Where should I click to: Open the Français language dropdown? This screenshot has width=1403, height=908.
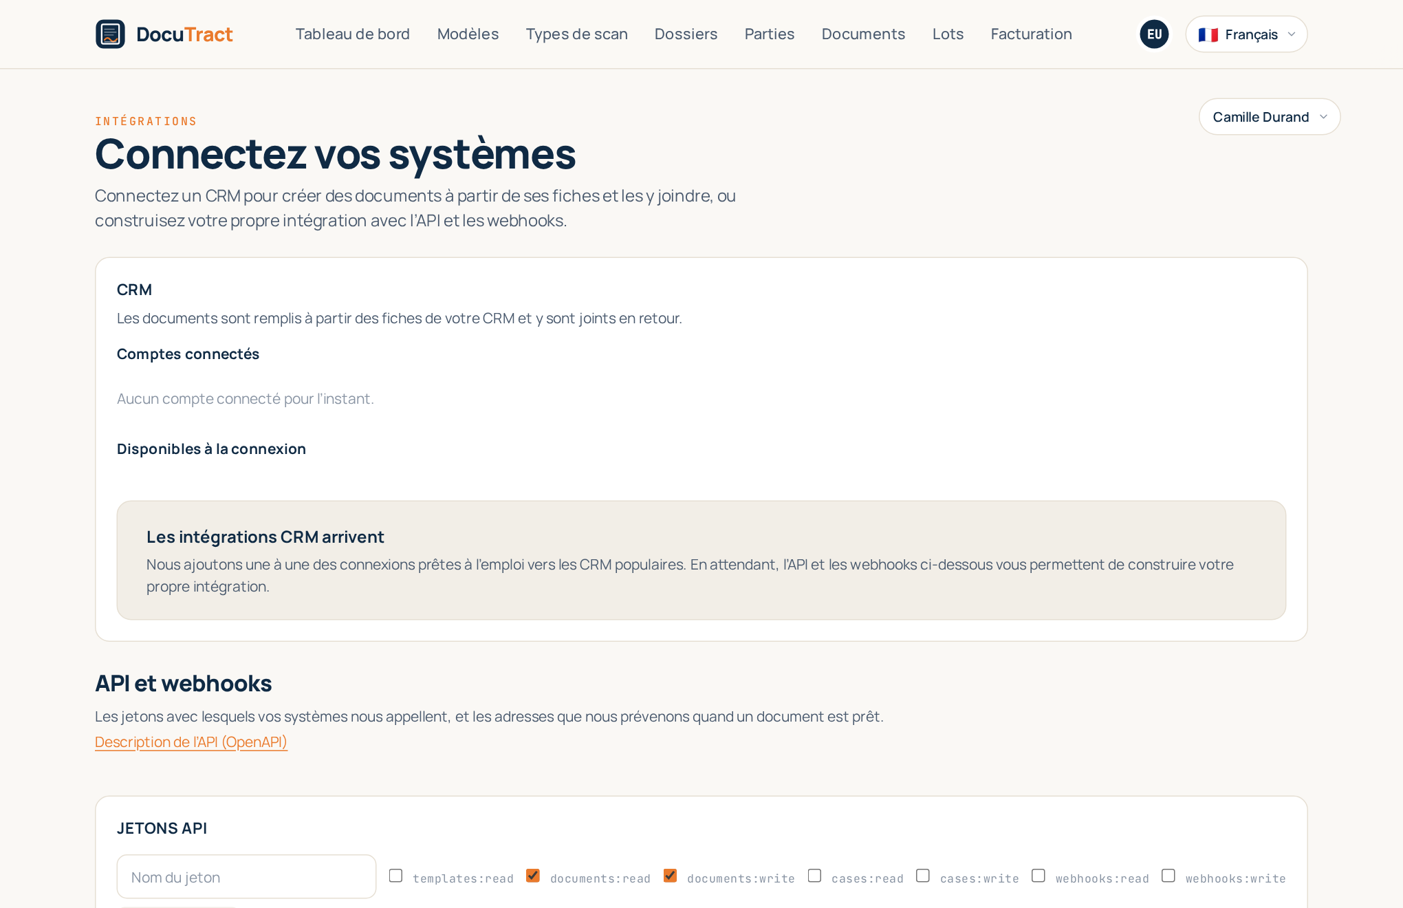tap(1246, 34)
